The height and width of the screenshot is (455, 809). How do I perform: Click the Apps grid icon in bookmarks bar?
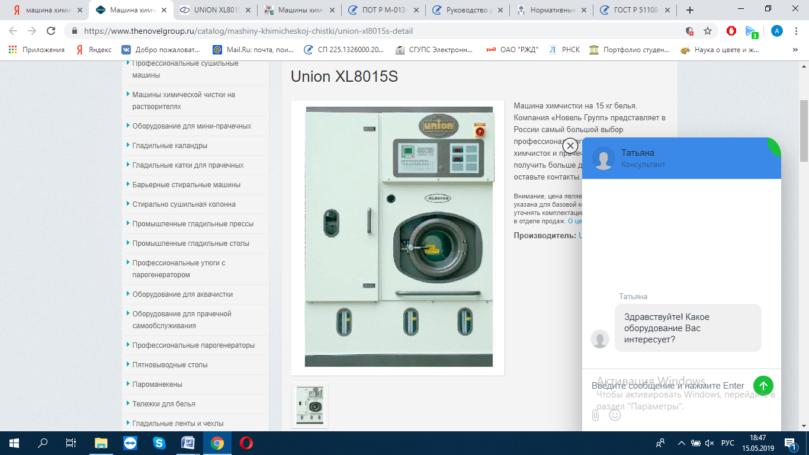coord(12,50)
